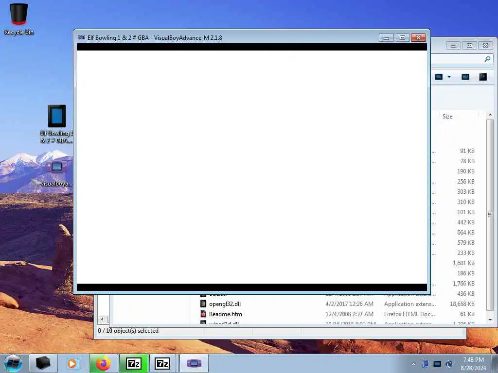Click the VisualBoyAdvance GBA taskbar button
This screenshot has width=498, height=373.
(x=194, y=363)
